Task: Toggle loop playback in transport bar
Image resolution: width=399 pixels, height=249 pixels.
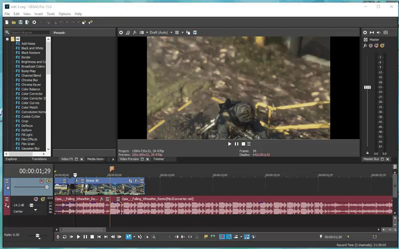Action: point(65,237)
